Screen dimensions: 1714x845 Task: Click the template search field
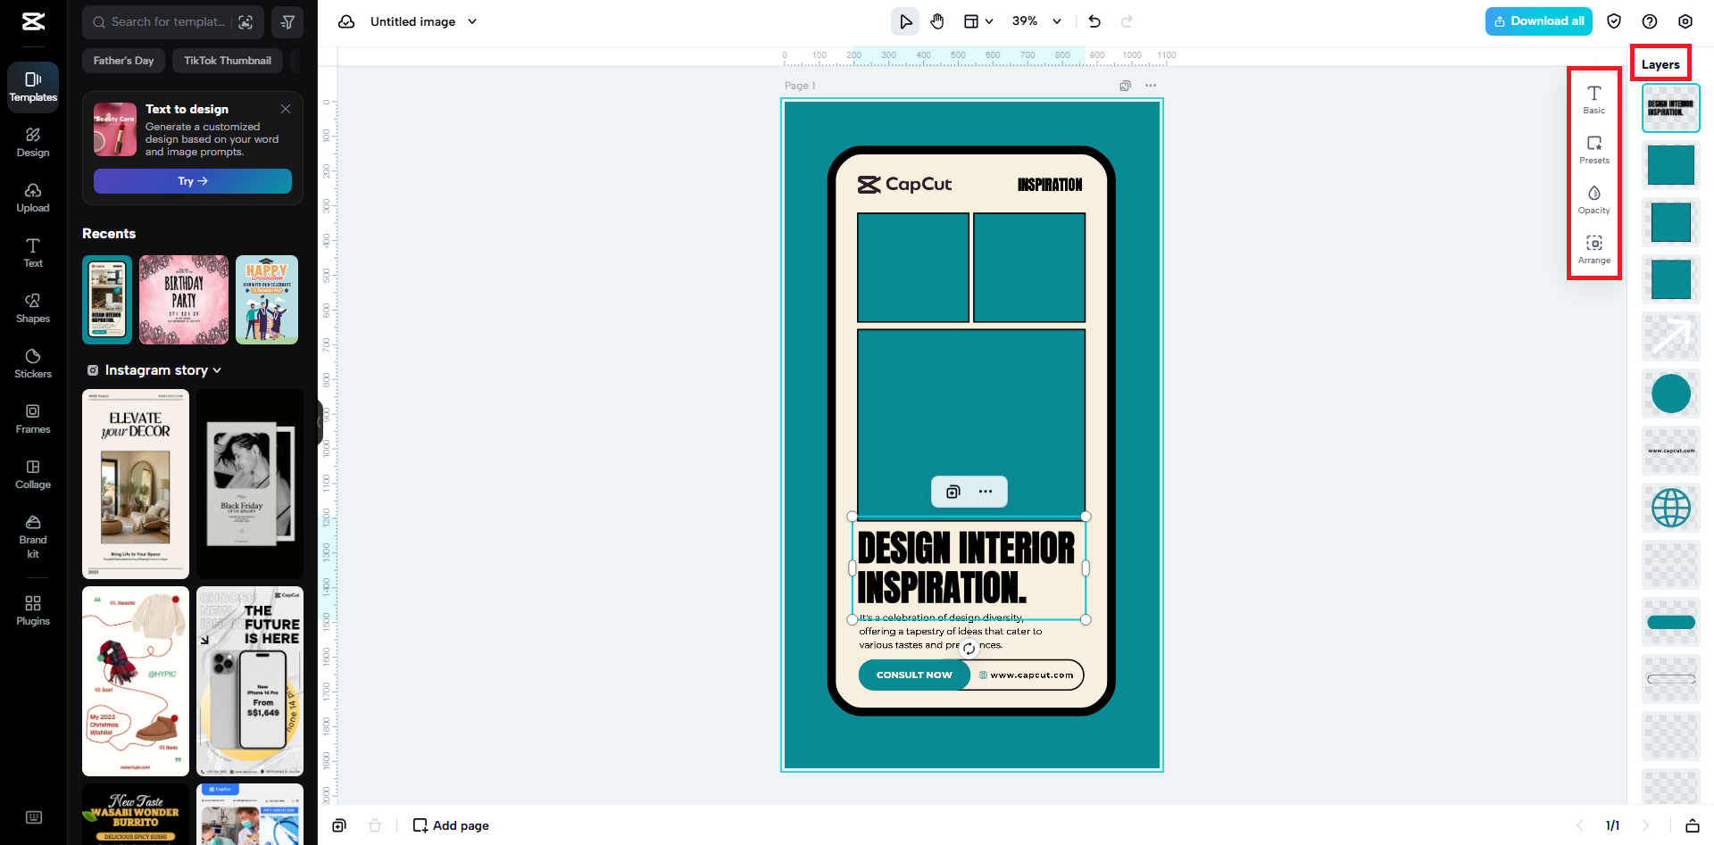161,21
